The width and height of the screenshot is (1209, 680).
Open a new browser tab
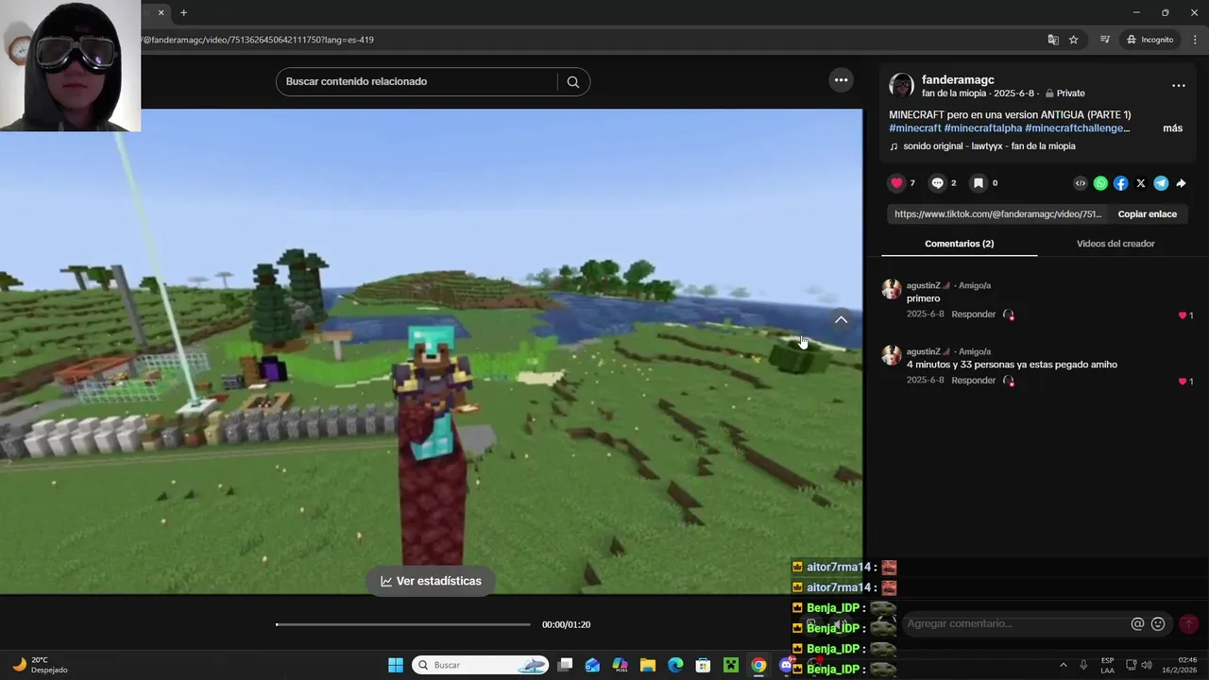tap(183, 12)
